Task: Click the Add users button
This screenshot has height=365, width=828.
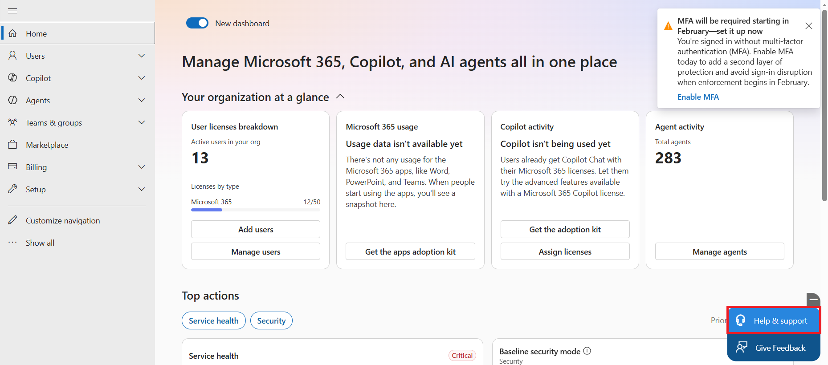Action: point(256,229)
